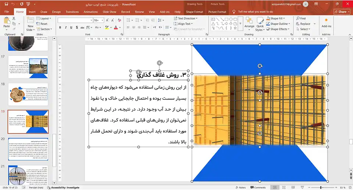Click the yellow text highlight color swatch
The height and width of the screenshot is (190, 353).
(107, 28)
